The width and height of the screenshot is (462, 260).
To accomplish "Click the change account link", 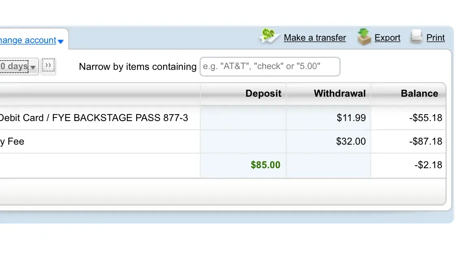I will (x=28, y=40).
